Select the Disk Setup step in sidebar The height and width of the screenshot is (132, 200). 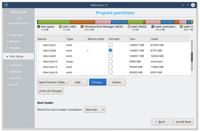point(19,56)
